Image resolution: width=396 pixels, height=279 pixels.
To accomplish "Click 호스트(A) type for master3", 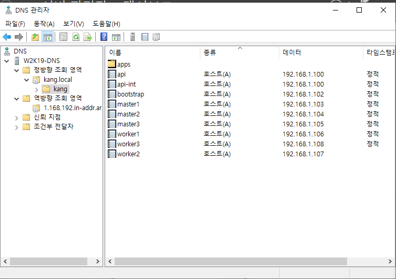I will click(217, 124).
